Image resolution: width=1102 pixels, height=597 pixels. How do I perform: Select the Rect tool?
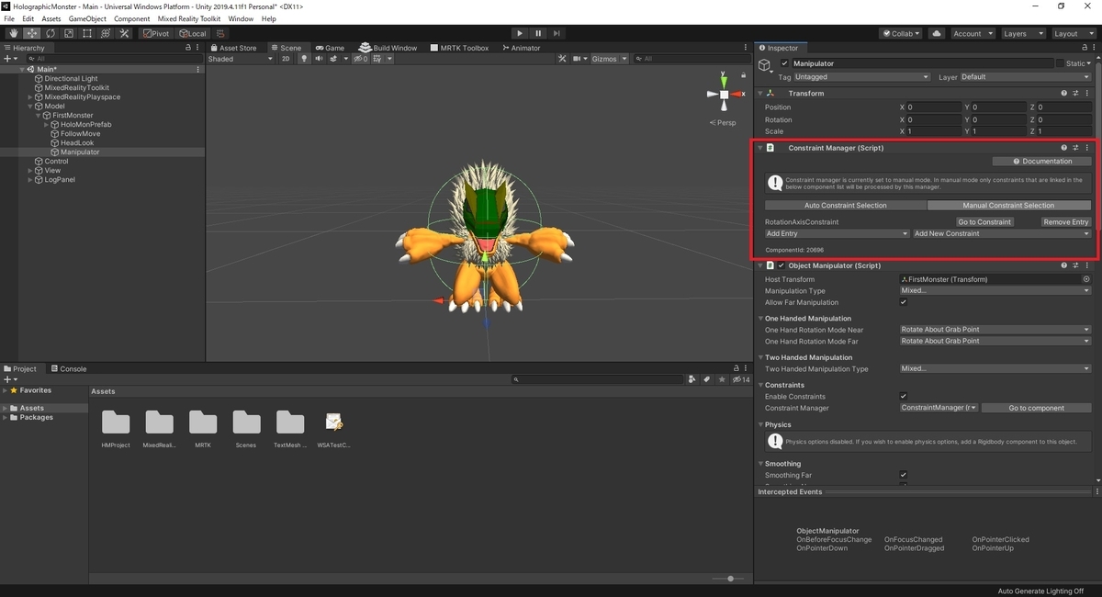click(86, 33)
